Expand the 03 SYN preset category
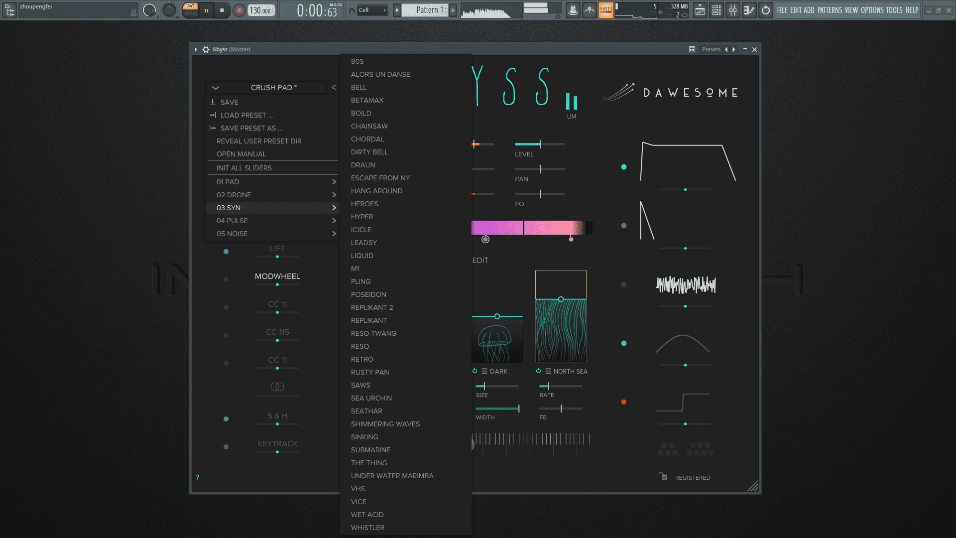 272,208
